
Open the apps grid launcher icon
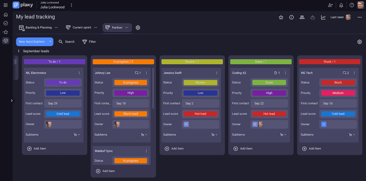(6, 5)
